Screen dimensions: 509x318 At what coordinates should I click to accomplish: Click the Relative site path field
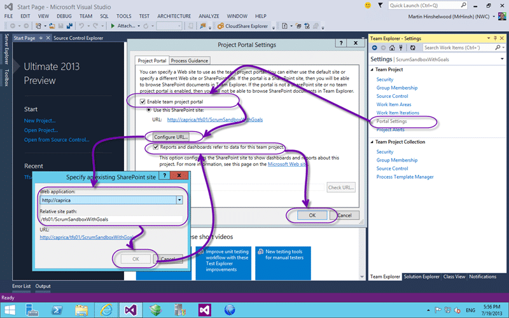(x=111, y=219)
